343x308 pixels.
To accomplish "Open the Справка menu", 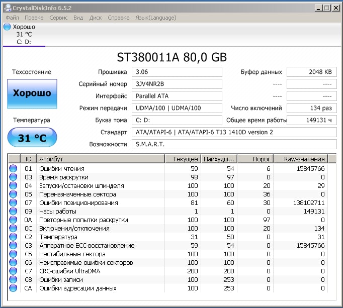I will [118, 18].
